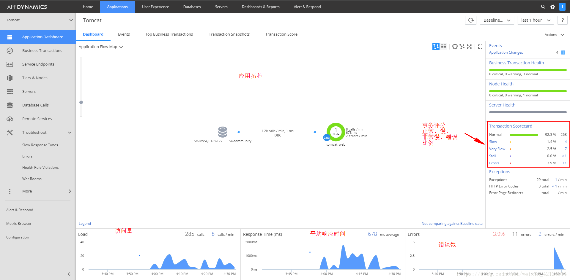The height and width of the screenshot is (280, 570).
Task: Switch to Transaction Snapshots tab
Action: coord(229,34)
